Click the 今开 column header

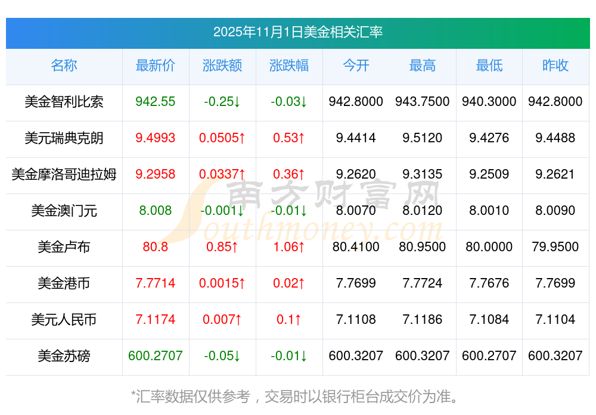[356, 65]
